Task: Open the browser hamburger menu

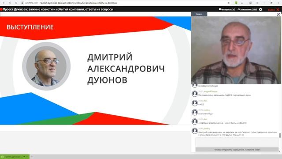Action: 257,3
